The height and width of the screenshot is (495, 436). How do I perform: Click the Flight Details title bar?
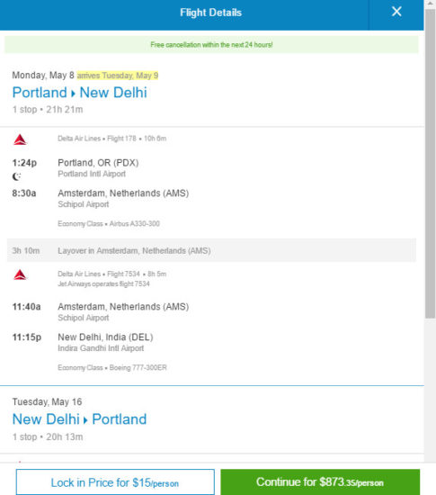(x=210, y=13)
